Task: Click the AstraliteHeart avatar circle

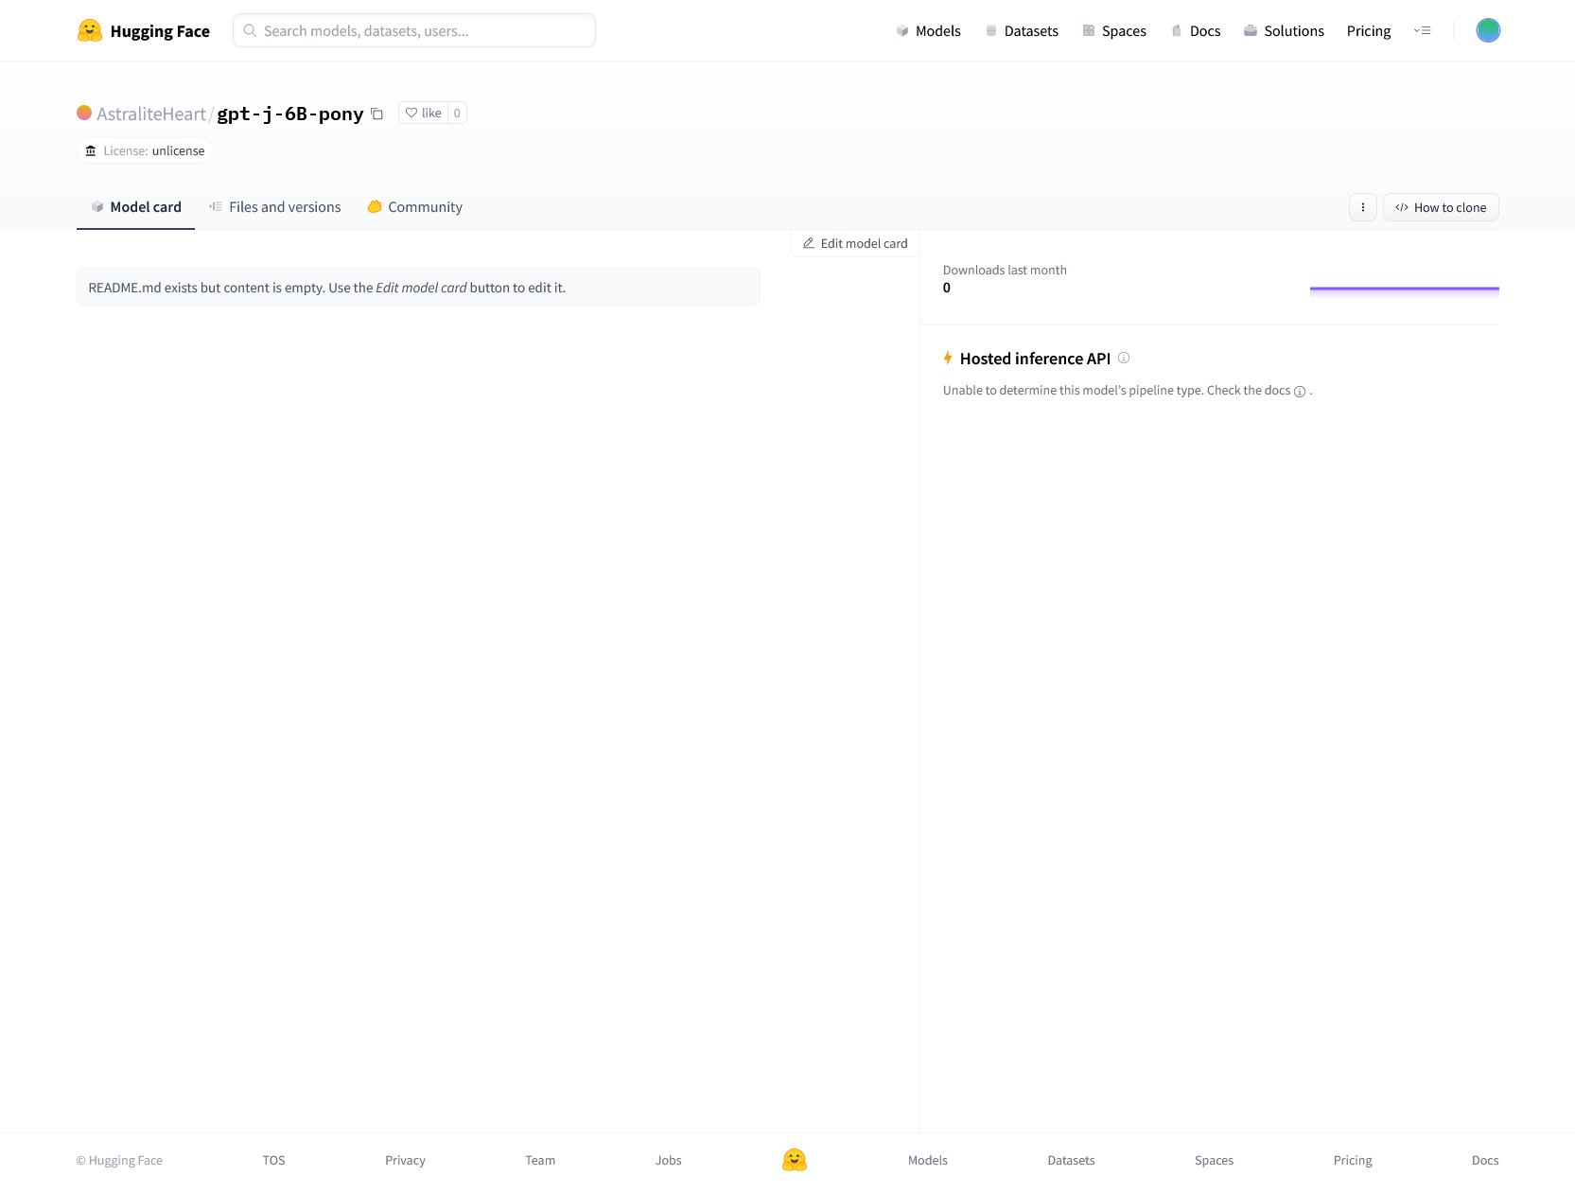Action: [84, 113]
